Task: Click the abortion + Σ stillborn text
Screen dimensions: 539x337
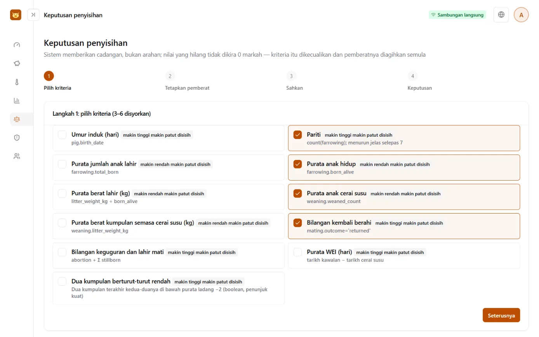Action: (x=96, y=260)
